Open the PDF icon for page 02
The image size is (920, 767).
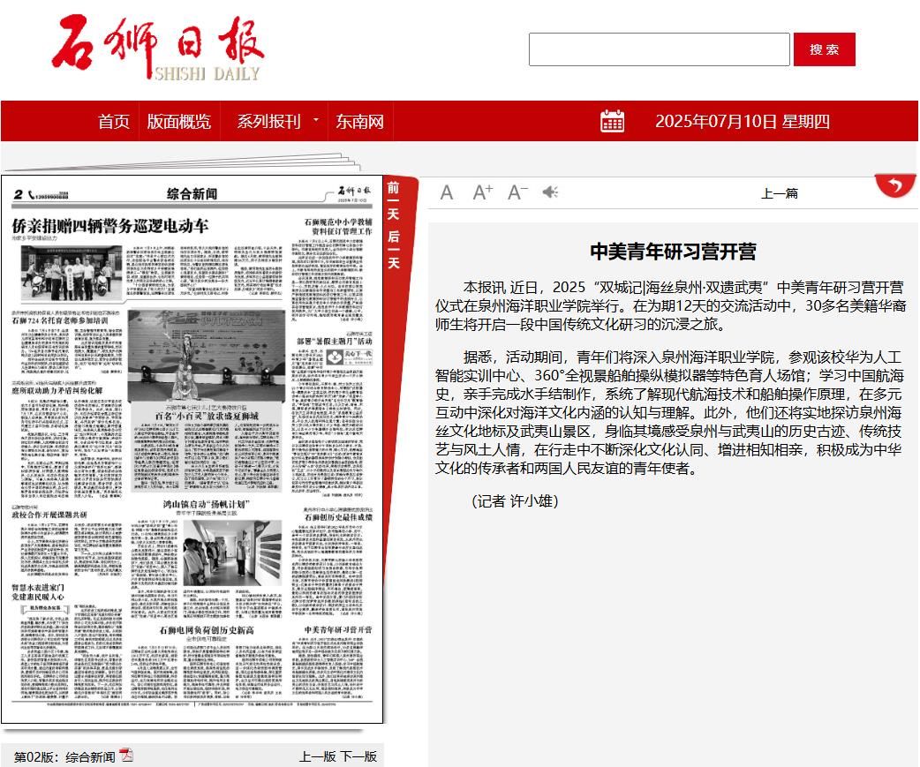coord(126,756)
